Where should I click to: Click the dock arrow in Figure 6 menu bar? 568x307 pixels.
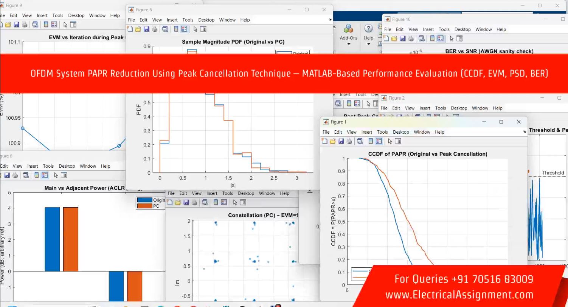330,20
